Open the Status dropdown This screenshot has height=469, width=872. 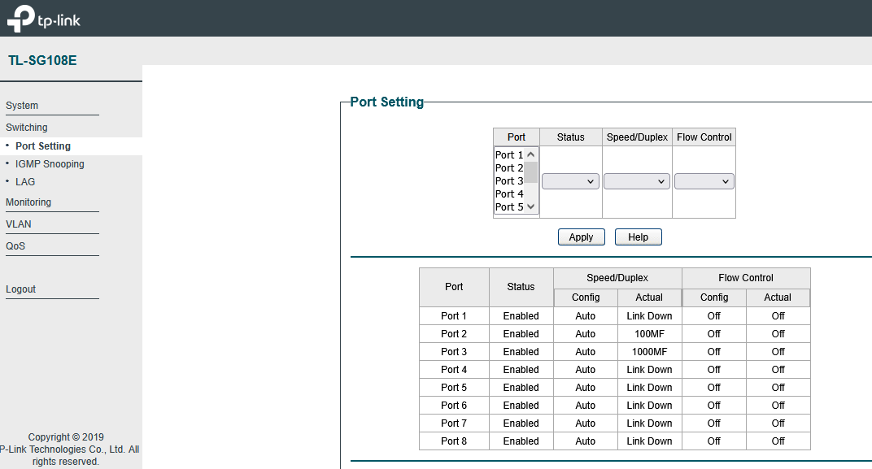(570, 181)
